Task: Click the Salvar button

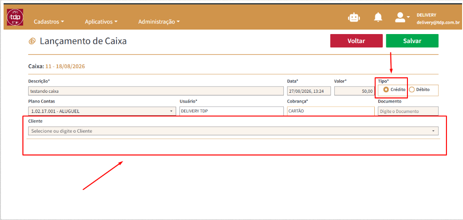Action: (x=412, y=41)
